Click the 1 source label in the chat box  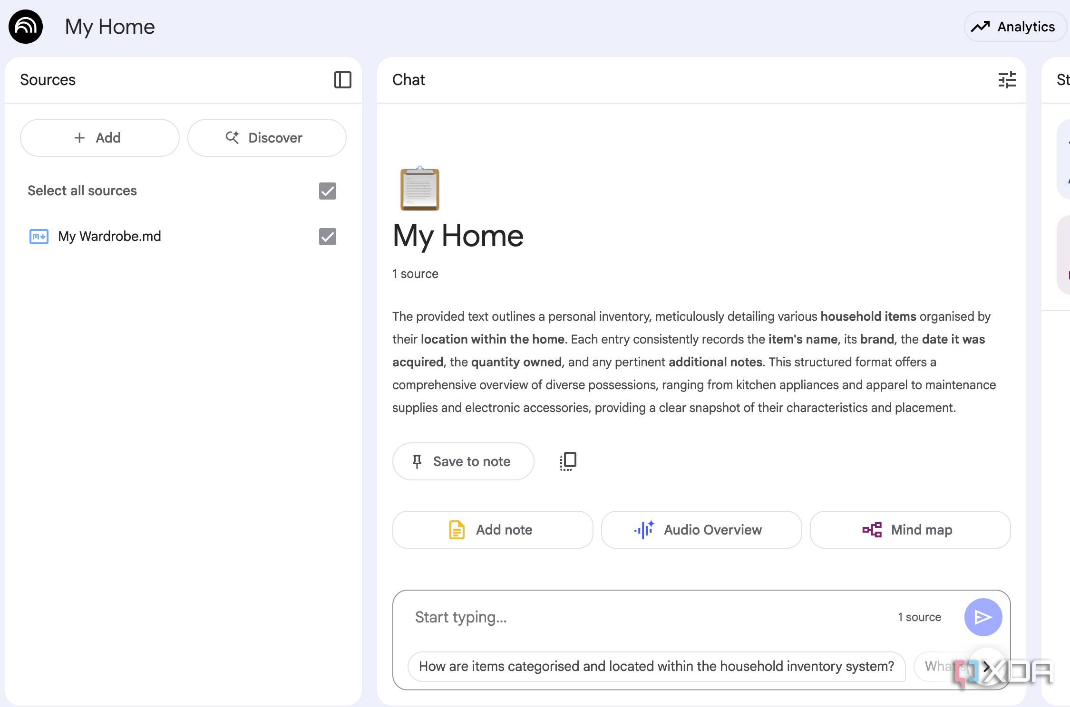pyautogui.click(x=919, y=617)
